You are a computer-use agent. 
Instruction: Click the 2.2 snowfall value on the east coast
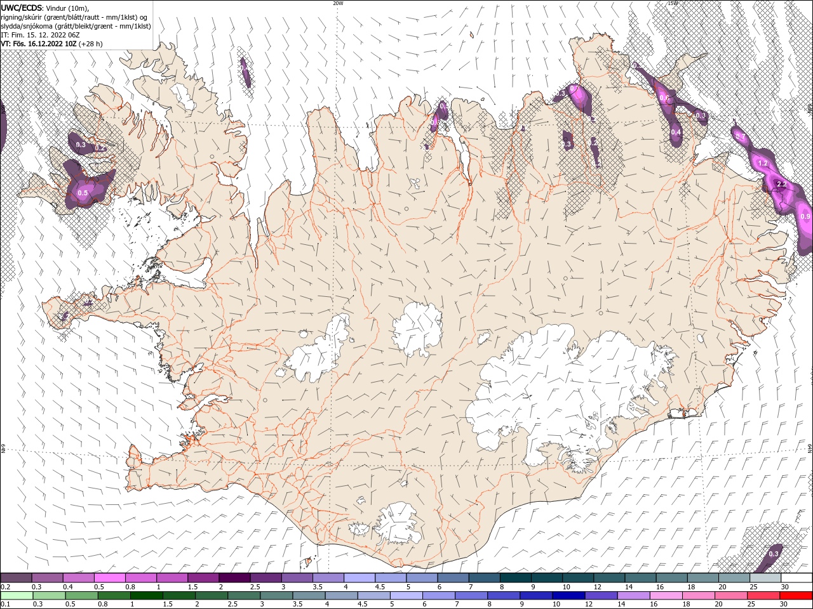tap(782, 185)
